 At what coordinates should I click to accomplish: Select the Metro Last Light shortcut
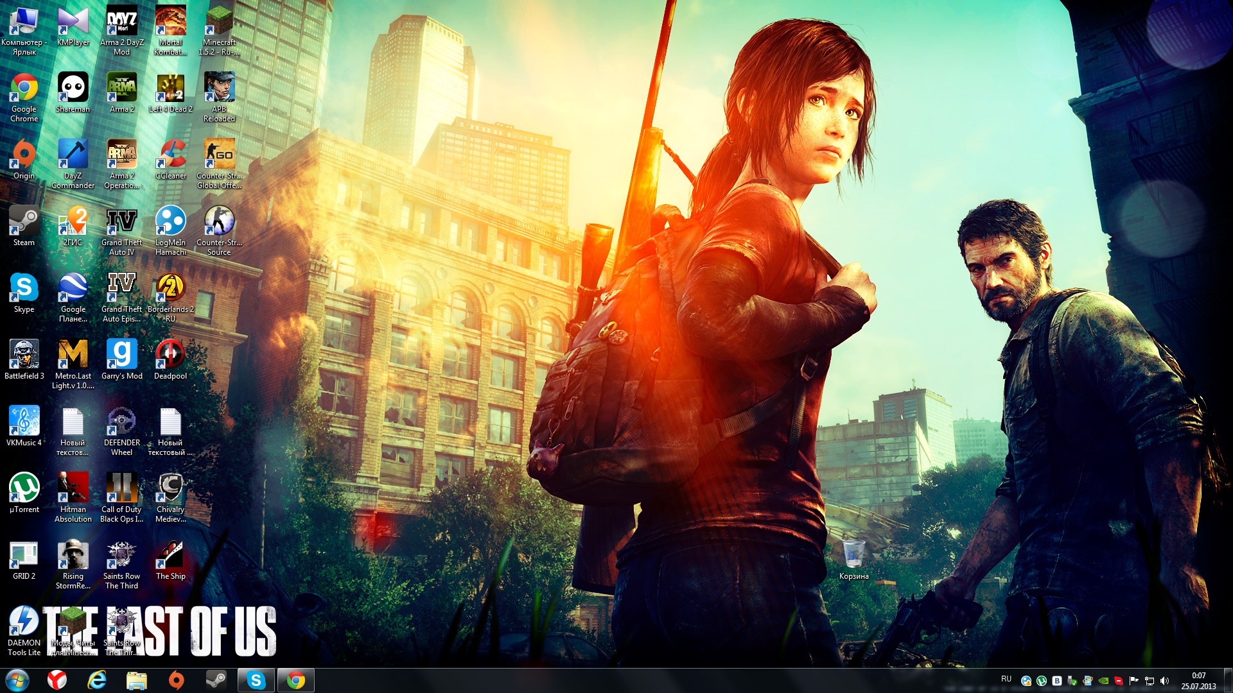(73, 364)
